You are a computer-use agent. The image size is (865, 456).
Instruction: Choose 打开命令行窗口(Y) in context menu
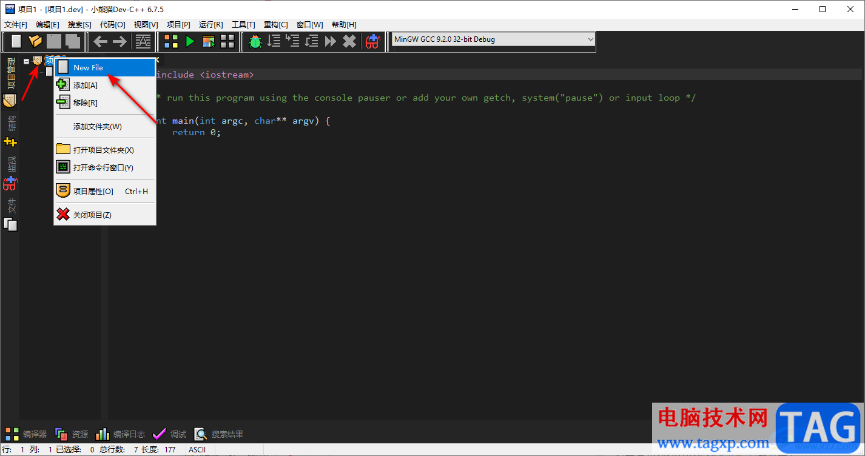pos(105,167)
